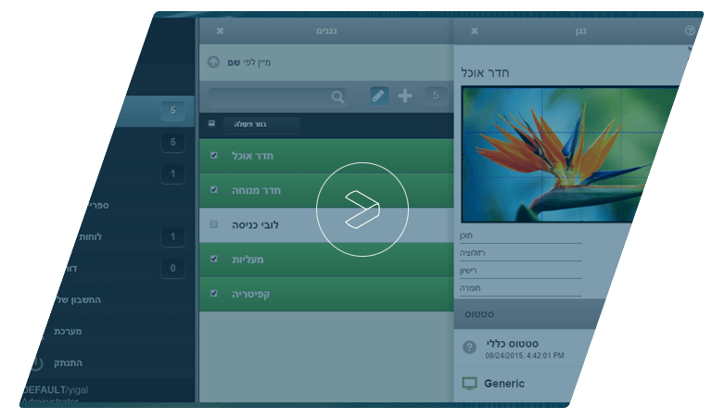Add a new player with the plus icon

(x=405, y=95)
